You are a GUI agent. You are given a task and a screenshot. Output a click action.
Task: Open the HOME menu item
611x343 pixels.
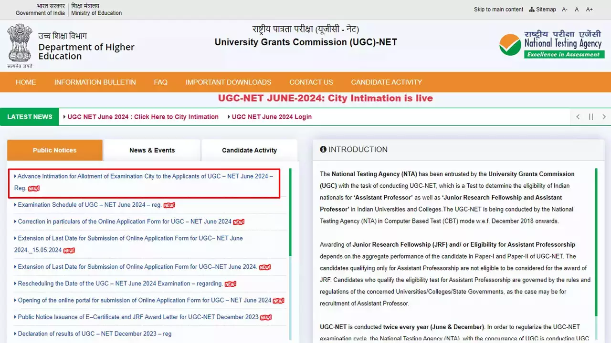click(26, 82)
